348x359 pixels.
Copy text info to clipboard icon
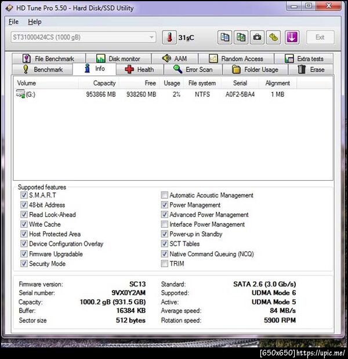pyautogui.click(x=225, y=37)
